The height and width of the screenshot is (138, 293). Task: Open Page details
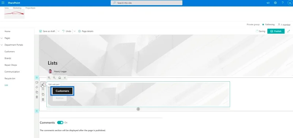(86, 31)
